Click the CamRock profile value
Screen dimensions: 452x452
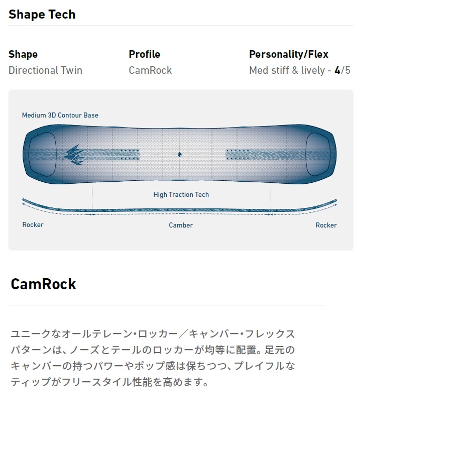[150, 70]
